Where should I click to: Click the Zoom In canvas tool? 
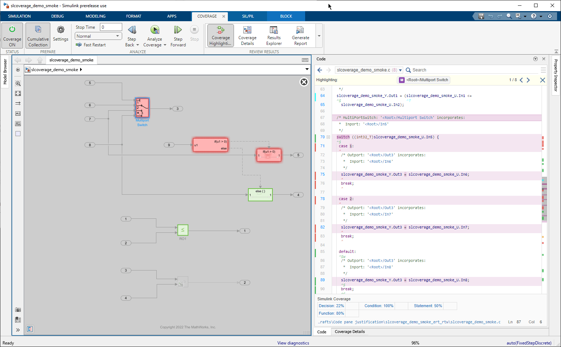[x=18, y=83]
